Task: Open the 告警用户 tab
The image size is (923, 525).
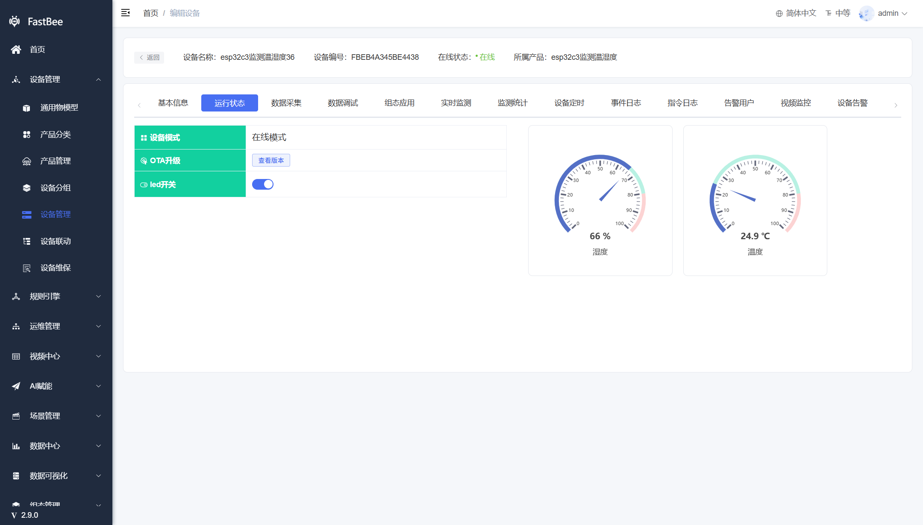Action: 739,103
